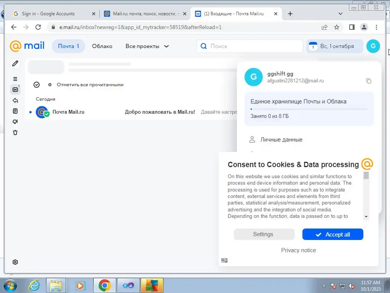
Task: Open the Облако section
Action: [102, 46]
